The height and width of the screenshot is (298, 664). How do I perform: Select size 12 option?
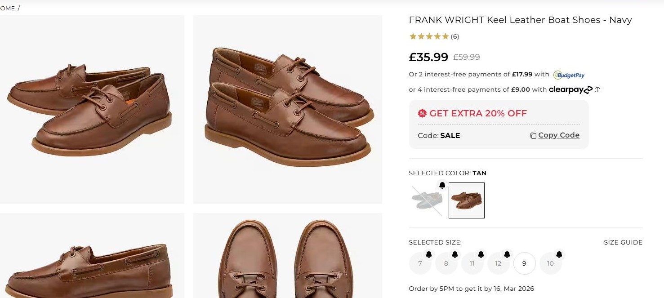coord(498,264)
